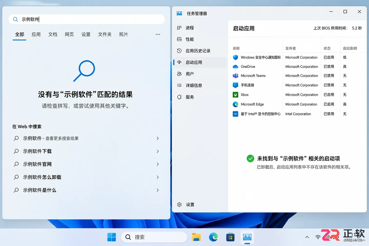This screenshot has width=369, height=246.
Task: Switch search filter to 全部 tab
Action: pyautogui.click(x=19, y=34)
